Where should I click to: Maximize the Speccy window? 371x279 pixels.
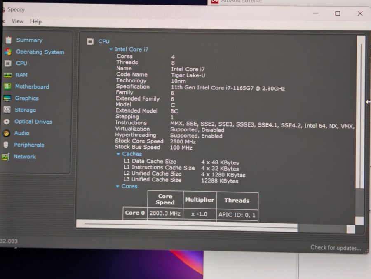(x=338, y=13)
